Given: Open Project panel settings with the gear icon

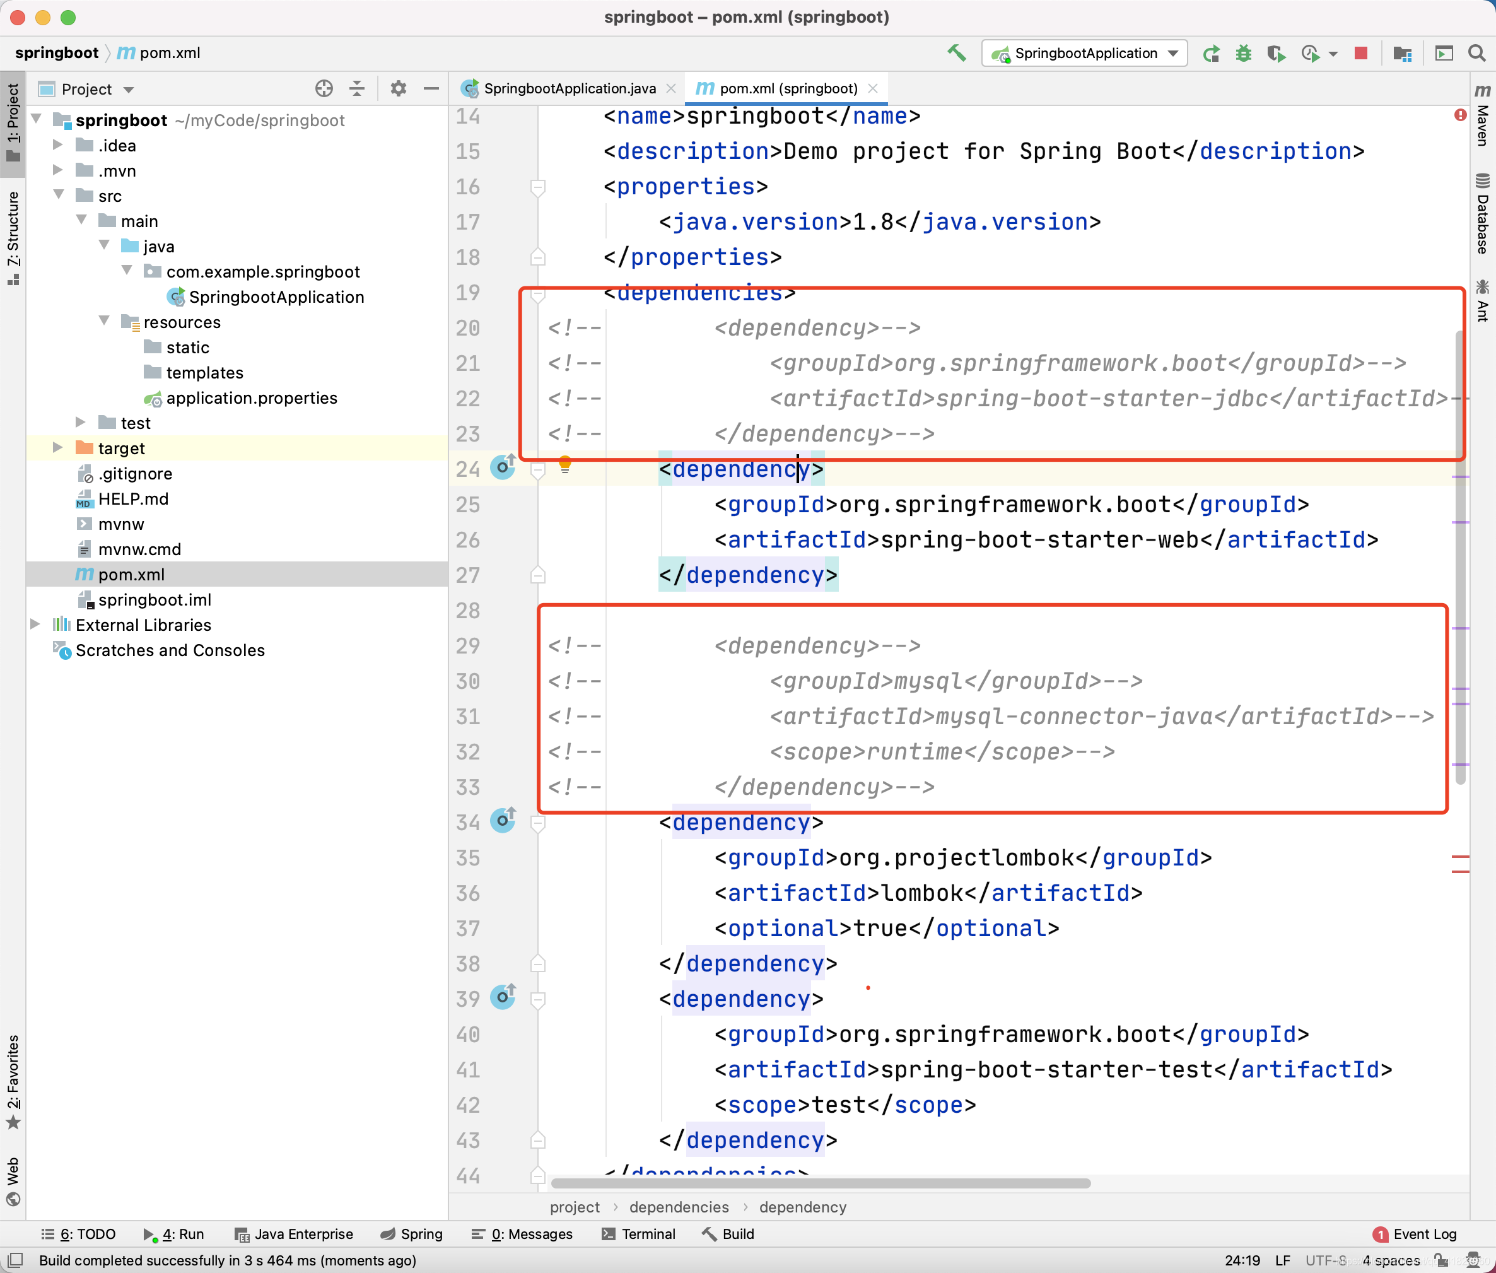Looking at the screenshot, I should click(397, 88).
